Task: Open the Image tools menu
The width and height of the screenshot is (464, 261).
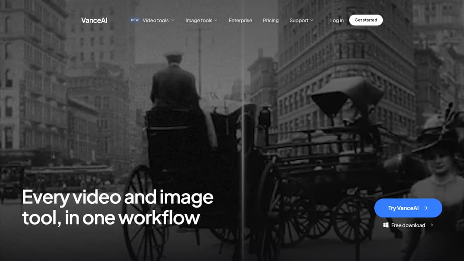Action: coord(199,21)
